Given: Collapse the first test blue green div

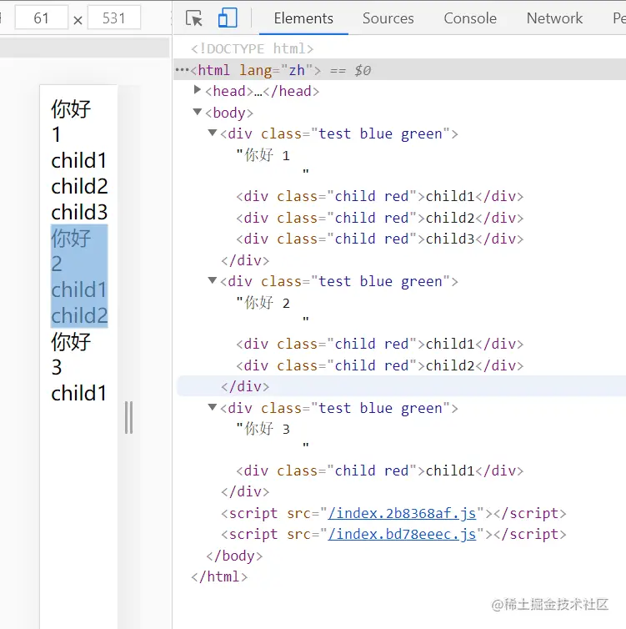Looking at the screenshot, I should coord(213,133).
